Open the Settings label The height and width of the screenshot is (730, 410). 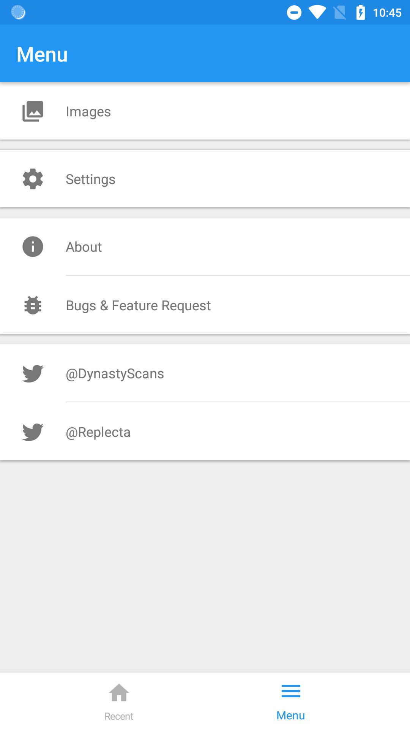pos(90,179)
